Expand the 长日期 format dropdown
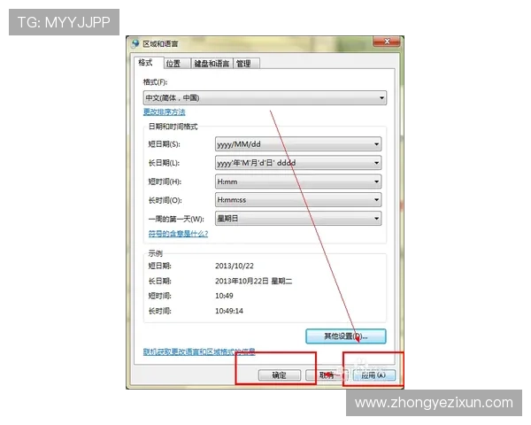Viewport: 531px width, 425px height. click(298, 163)
